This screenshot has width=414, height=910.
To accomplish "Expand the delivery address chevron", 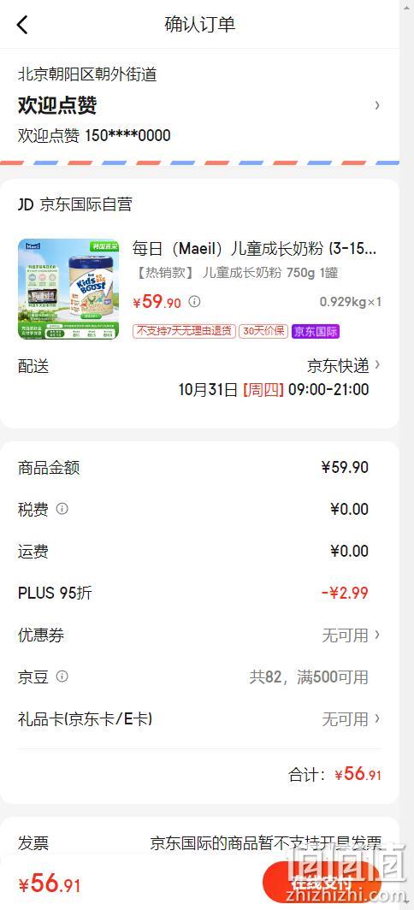I will 377,105.
